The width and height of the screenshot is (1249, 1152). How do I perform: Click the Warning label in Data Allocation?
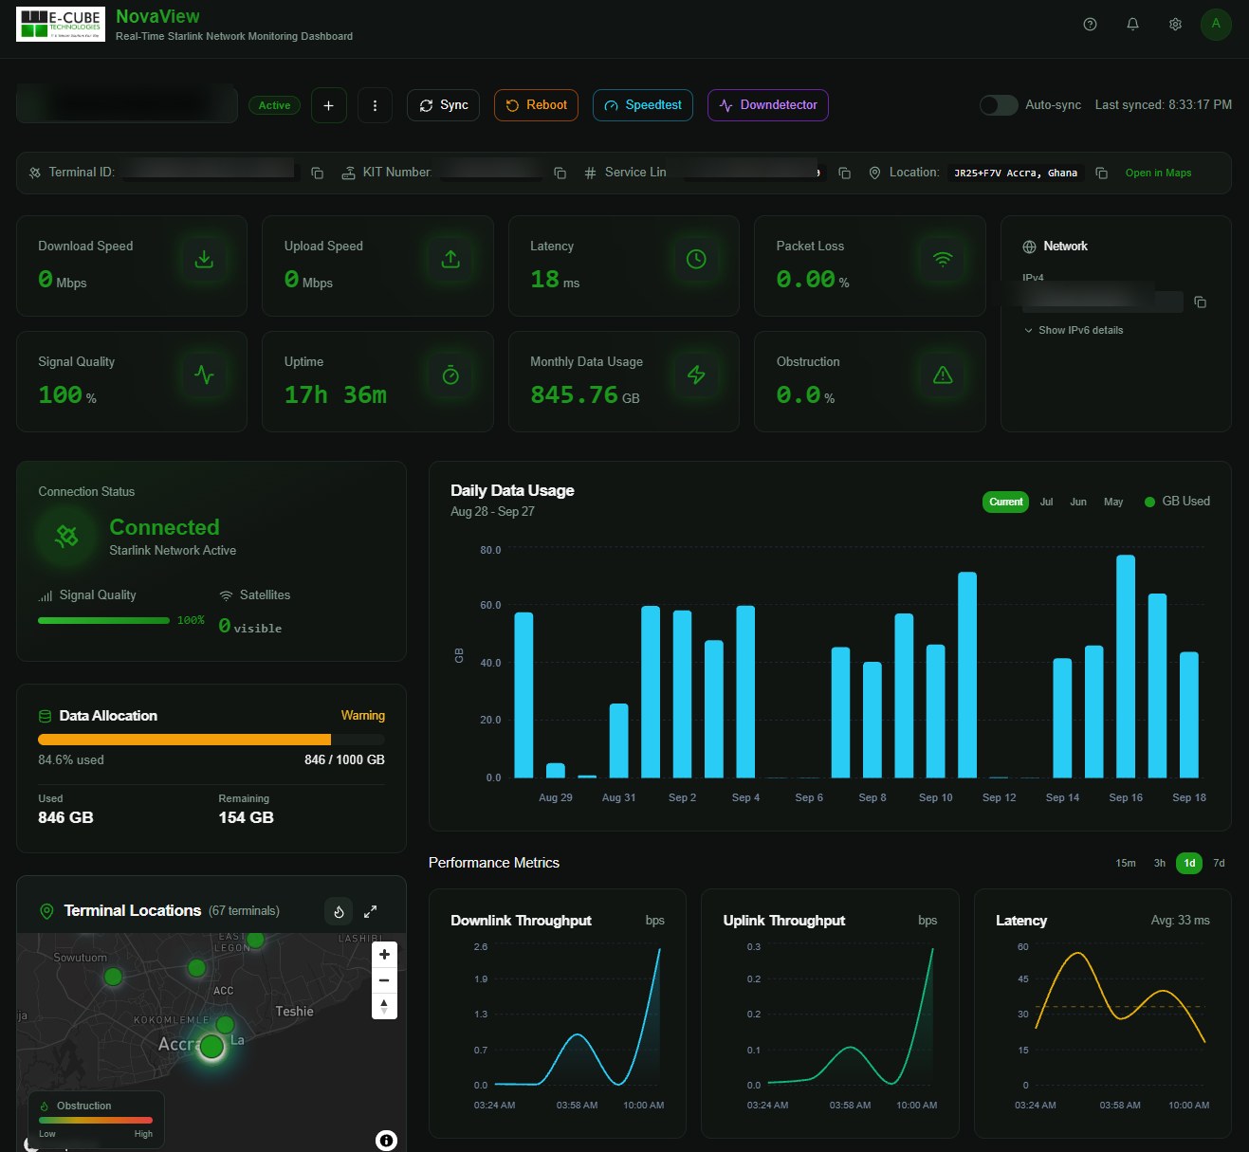[x=363, y=716]
